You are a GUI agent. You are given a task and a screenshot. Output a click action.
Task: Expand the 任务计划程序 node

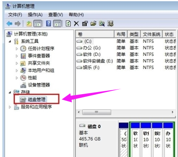click(17, 49)
